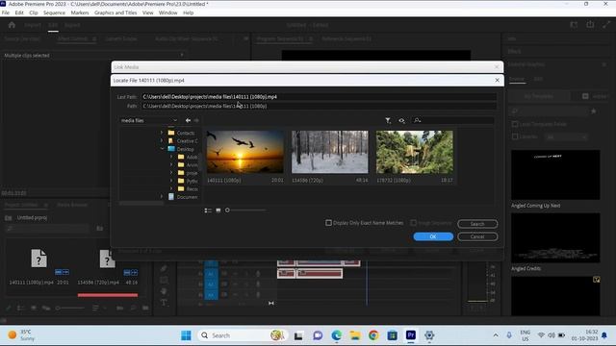Viewport: 616px width, 346px height.
Task: Toggle Local Templates Folder checkbox
Action: (515, 124)
